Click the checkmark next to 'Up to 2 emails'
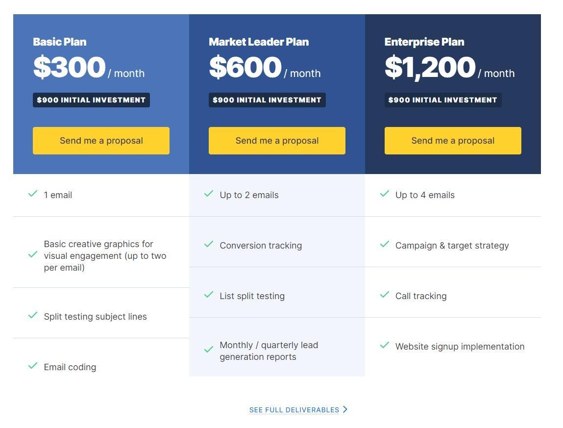The width and height of the screenshot is (563, 428). click(x=209, y=194)
